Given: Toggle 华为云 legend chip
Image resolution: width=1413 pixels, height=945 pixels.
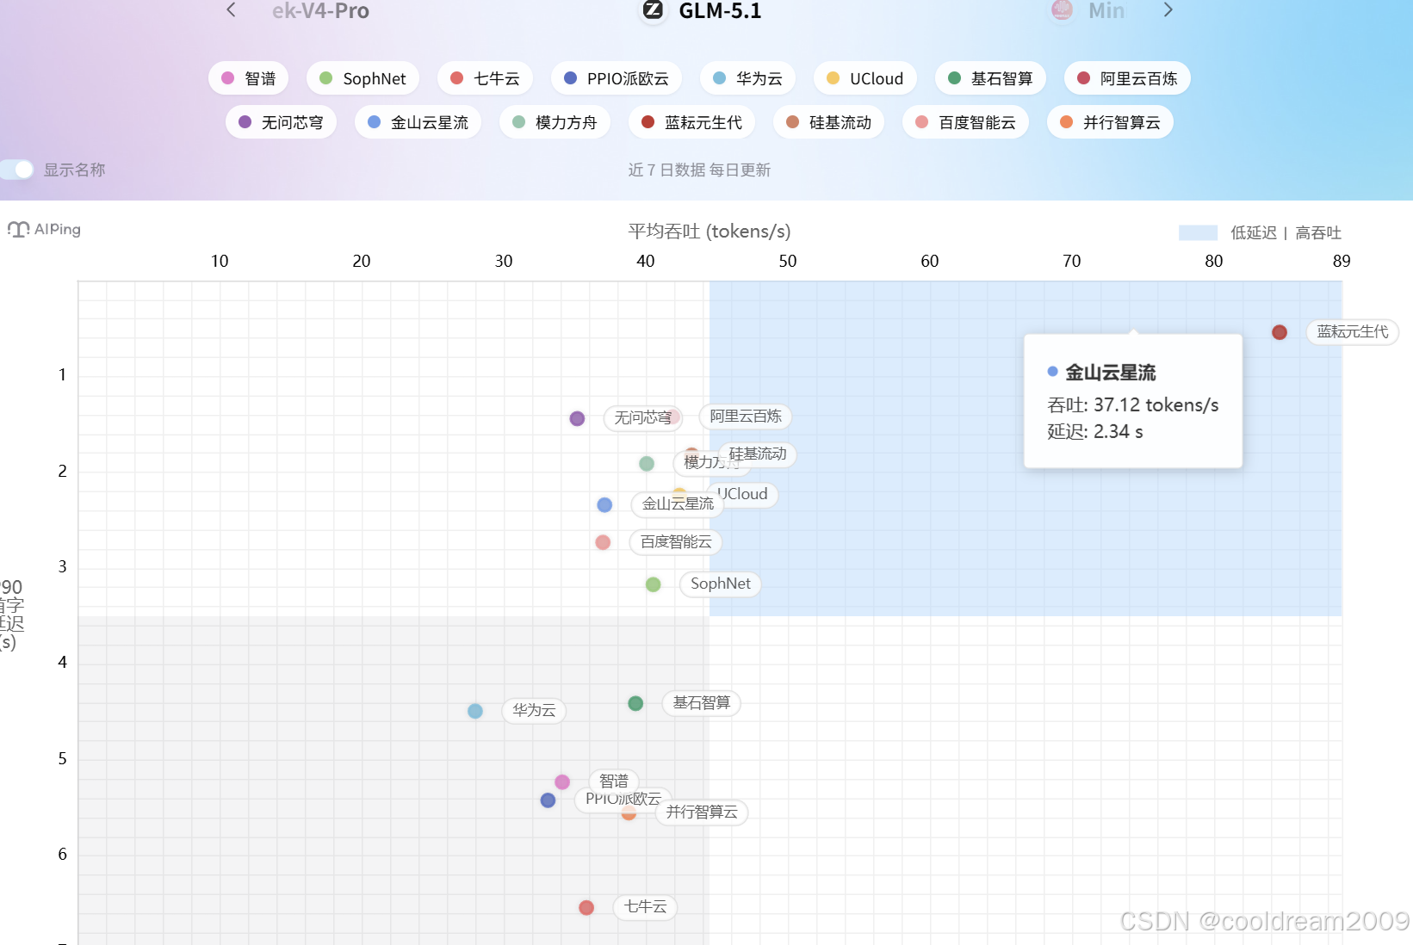Looking at the screenshot, I should [x=747, y=78].
